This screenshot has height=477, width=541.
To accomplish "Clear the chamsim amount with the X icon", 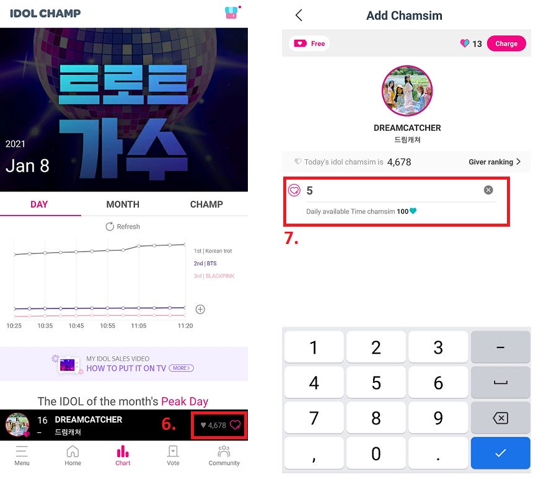I will [x=488, y=190].
